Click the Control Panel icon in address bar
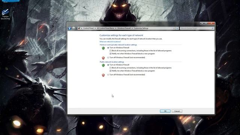Screen dimensions: 240x135 [x=79, y=28]
